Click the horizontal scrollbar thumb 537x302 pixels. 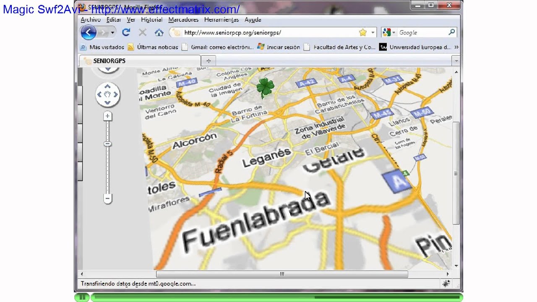(282, 274)
